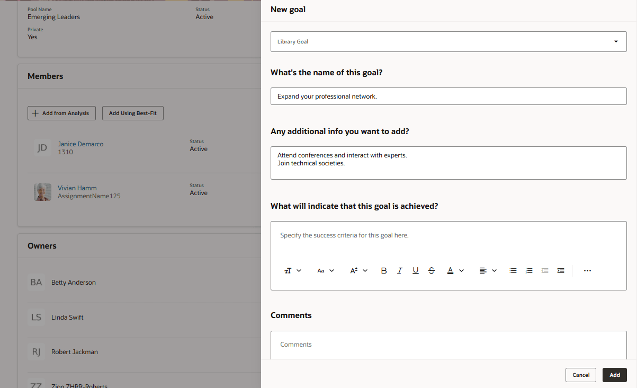The image size is (637, 388).
Task: Click the Add button to save the goal
Action: 614,375
